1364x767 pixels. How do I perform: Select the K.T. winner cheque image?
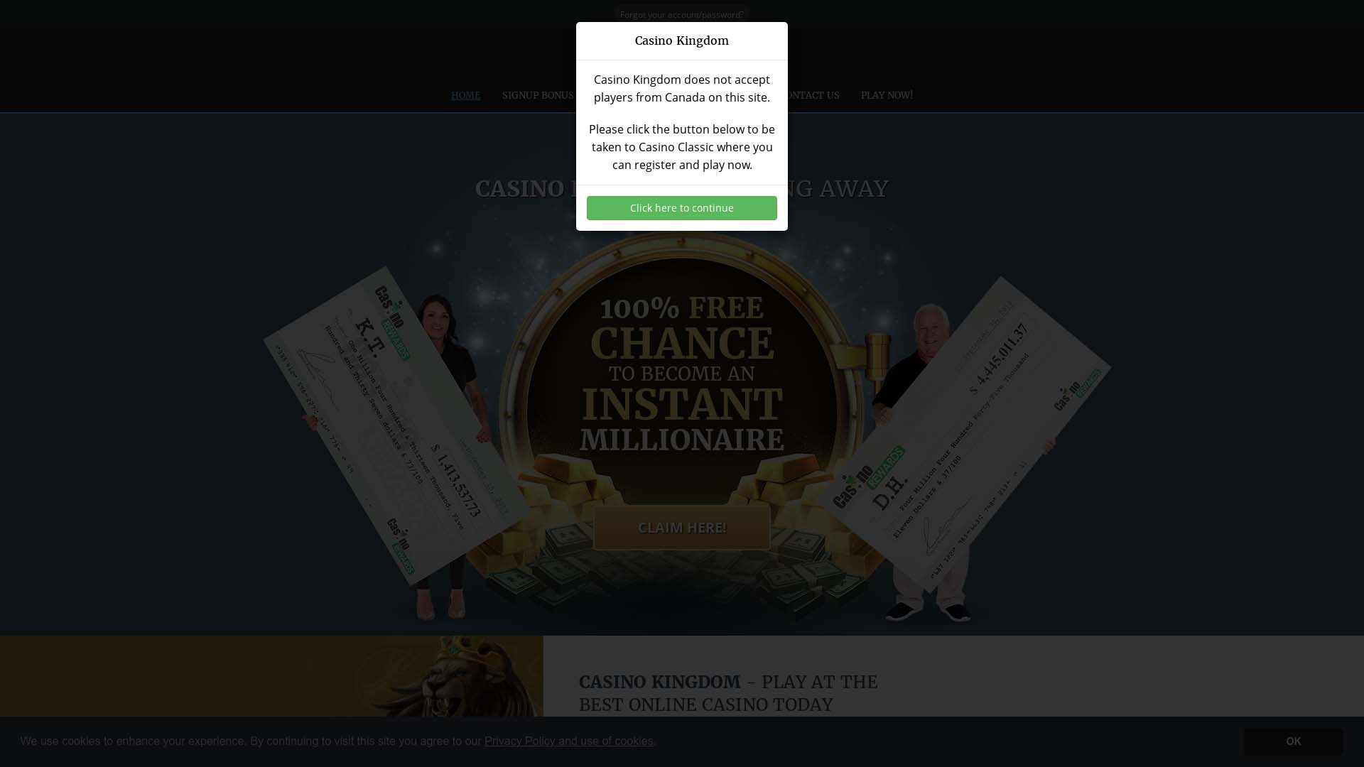point(398,426)
